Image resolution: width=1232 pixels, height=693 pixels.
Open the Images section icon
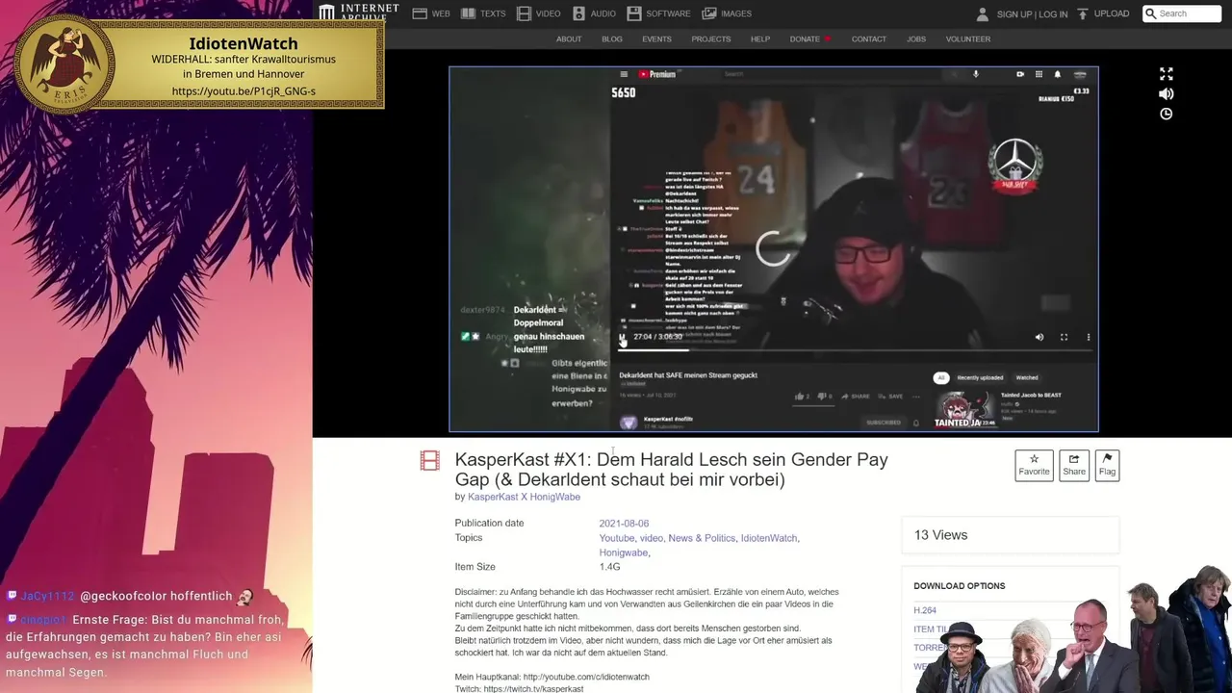(709, 13)
